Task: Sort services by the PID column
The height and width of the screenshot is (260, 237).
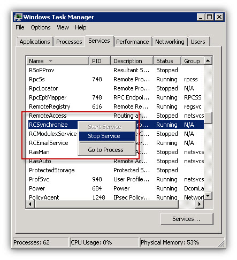Action: click(100, 61)
